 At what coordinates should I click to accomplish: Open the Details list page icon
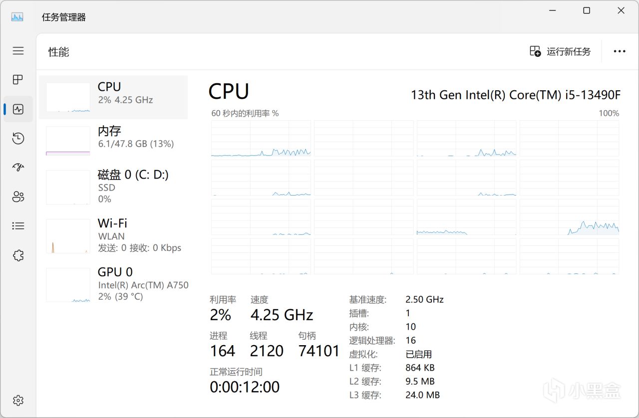(18, 226)
